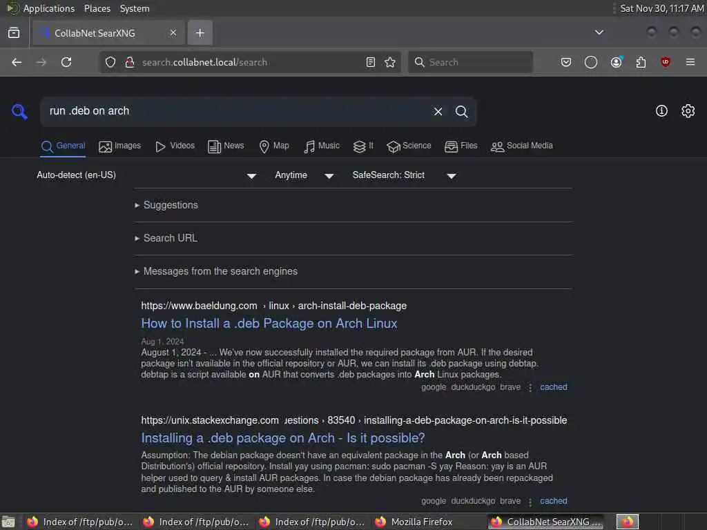Click the show desktop icon in taskbar
The width and height of the screenshot is (707, 530).
8,522
